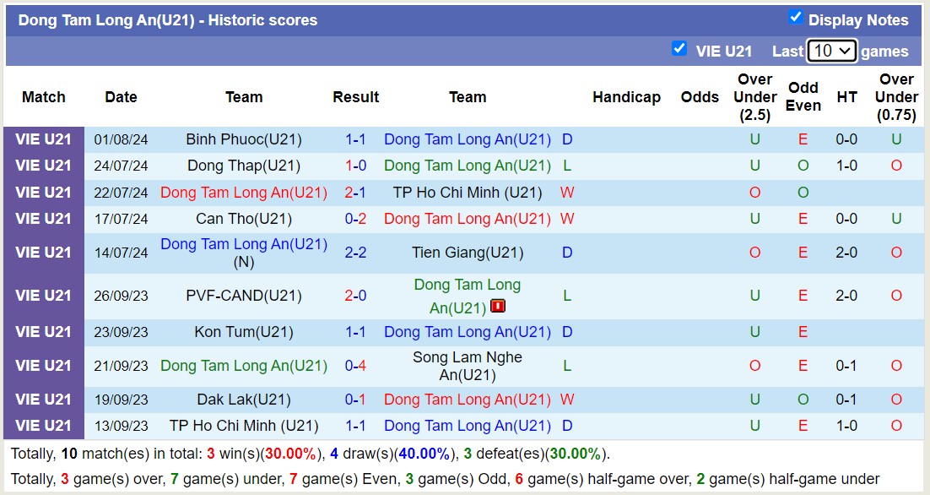The height and width of the screenshot is (495, 930).
Task: Open Dak Lak(U21) team page
Action: pyautogui.click(x=244, y=400)
